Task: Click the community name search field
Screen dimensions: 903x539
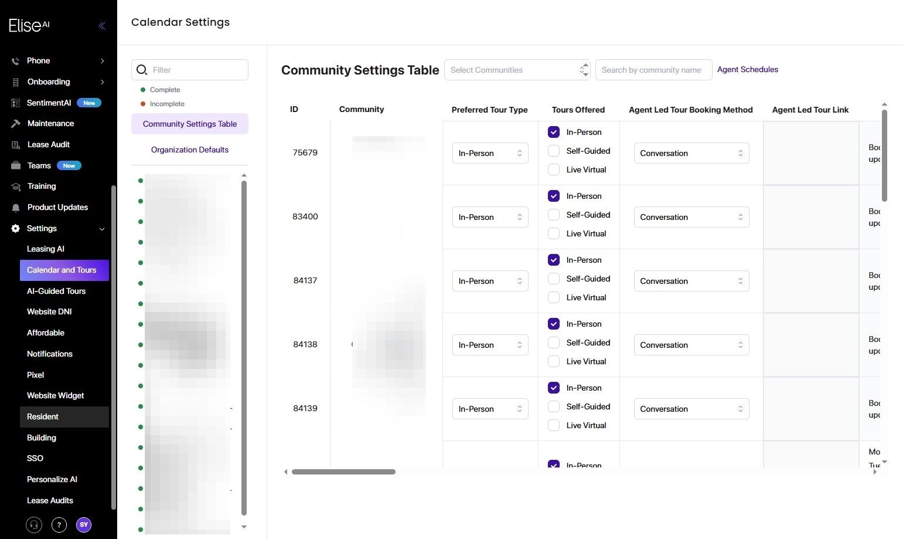Action: [x=653, y=70]
